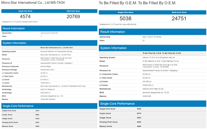Select 'Geekbench 4.1.0 Tryout for Windows x86 (64-bit)'
The image size is (207, 129).
click(x=20, y=22)
